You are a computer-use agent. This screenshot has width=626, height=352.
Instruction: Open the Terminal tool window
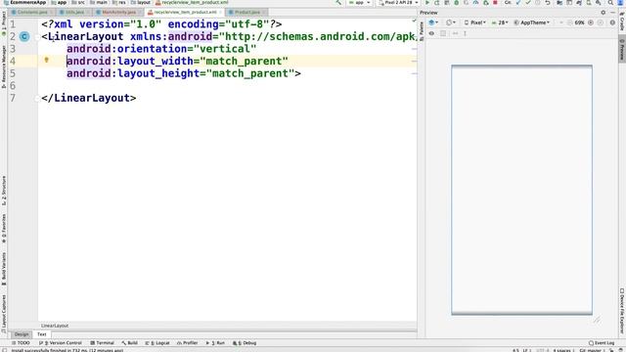[x=102, y=343]
